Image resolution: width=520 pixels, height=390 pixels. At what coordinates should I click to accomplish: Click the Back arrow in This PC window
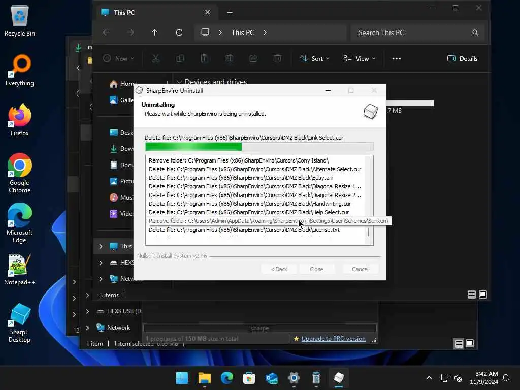106,32
